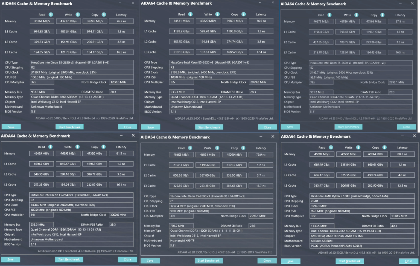420x266 pixels.
Task: Save results in the 46973 MB/s memory read window
Action: (290, 127)
